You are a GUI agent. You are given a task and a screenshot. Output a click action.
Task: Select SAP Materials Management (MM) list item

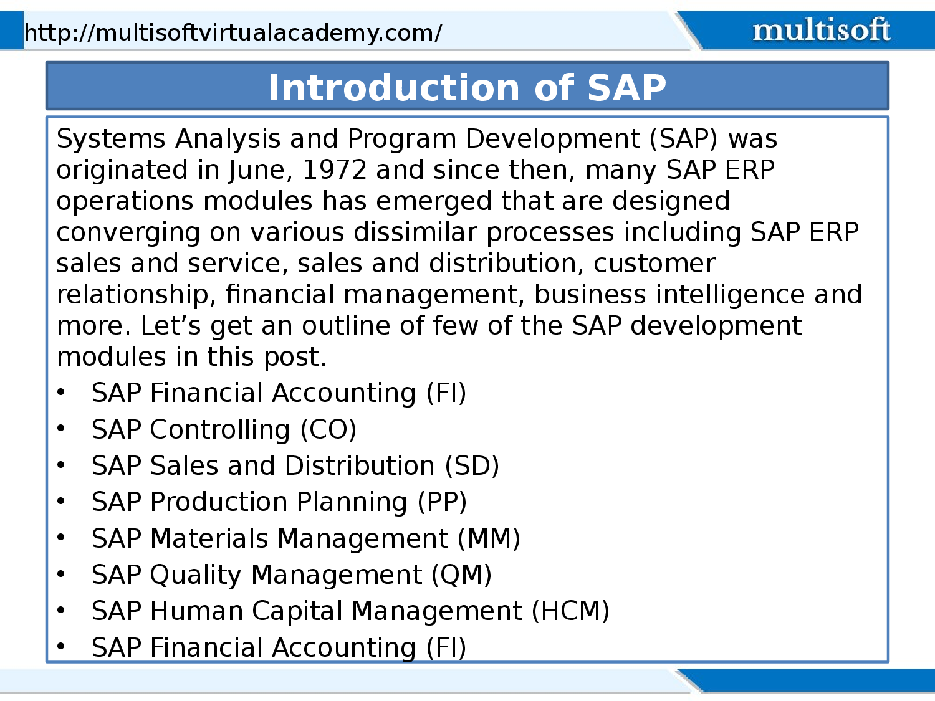305,538
